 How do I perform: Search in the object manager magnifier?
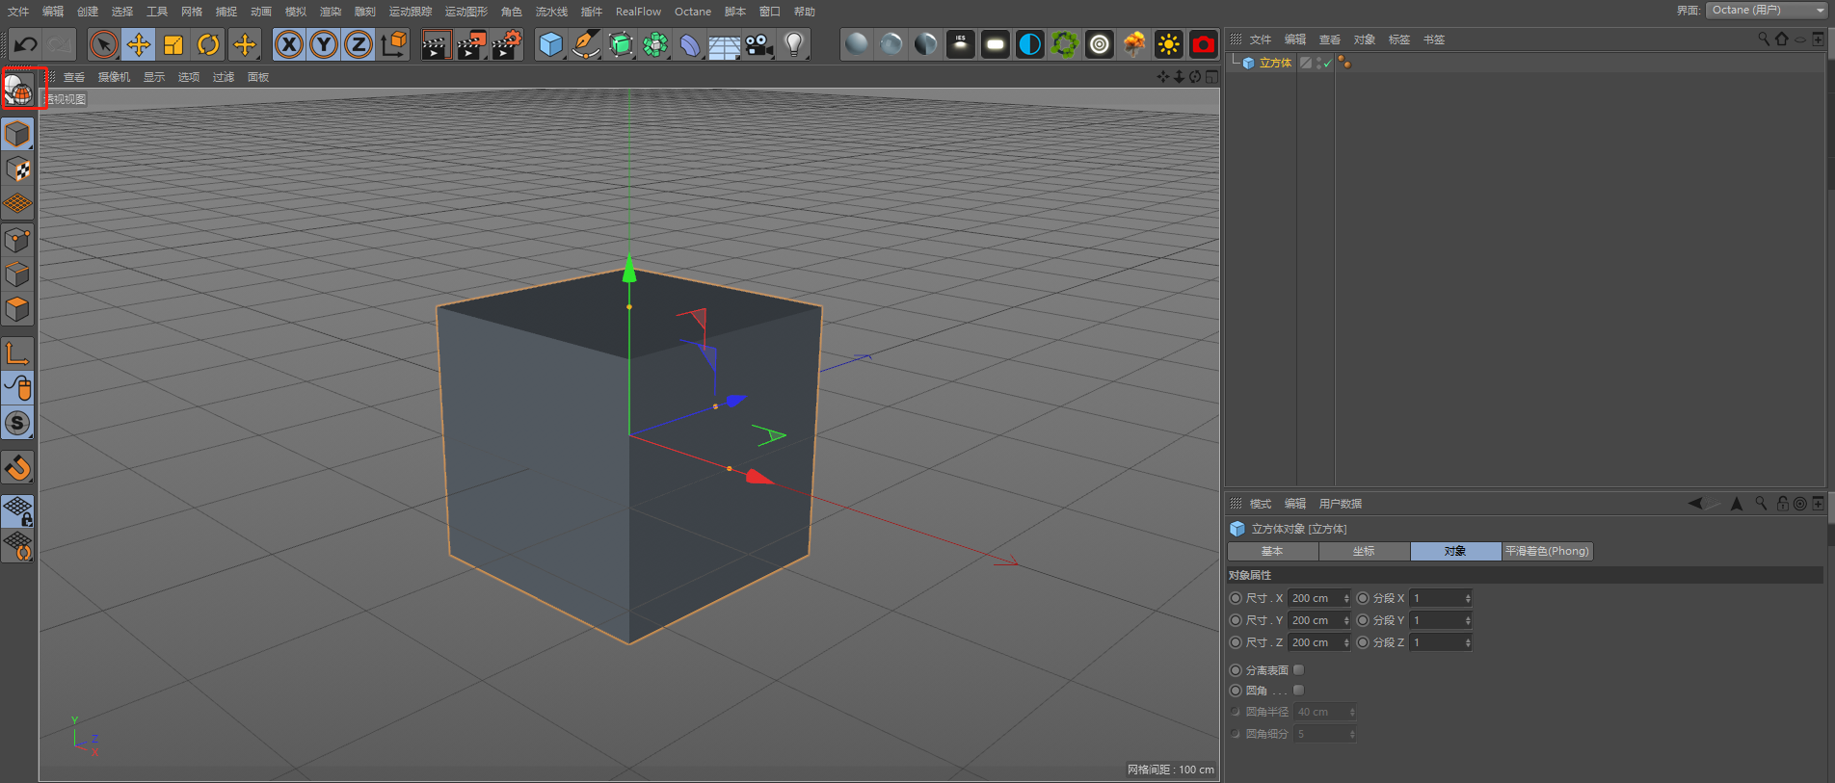click(1763, 39)
